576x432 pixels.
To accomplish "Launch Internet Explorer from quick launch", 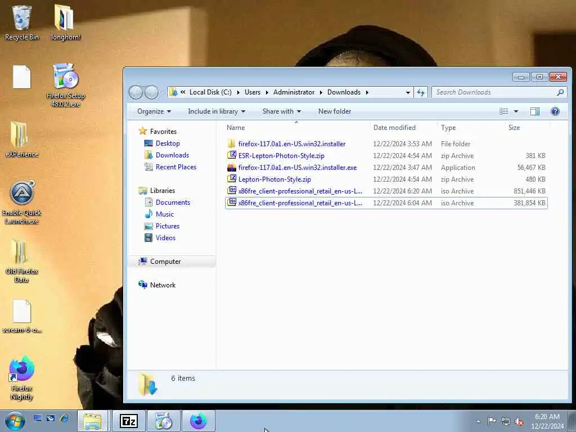I will coord(64,418).
